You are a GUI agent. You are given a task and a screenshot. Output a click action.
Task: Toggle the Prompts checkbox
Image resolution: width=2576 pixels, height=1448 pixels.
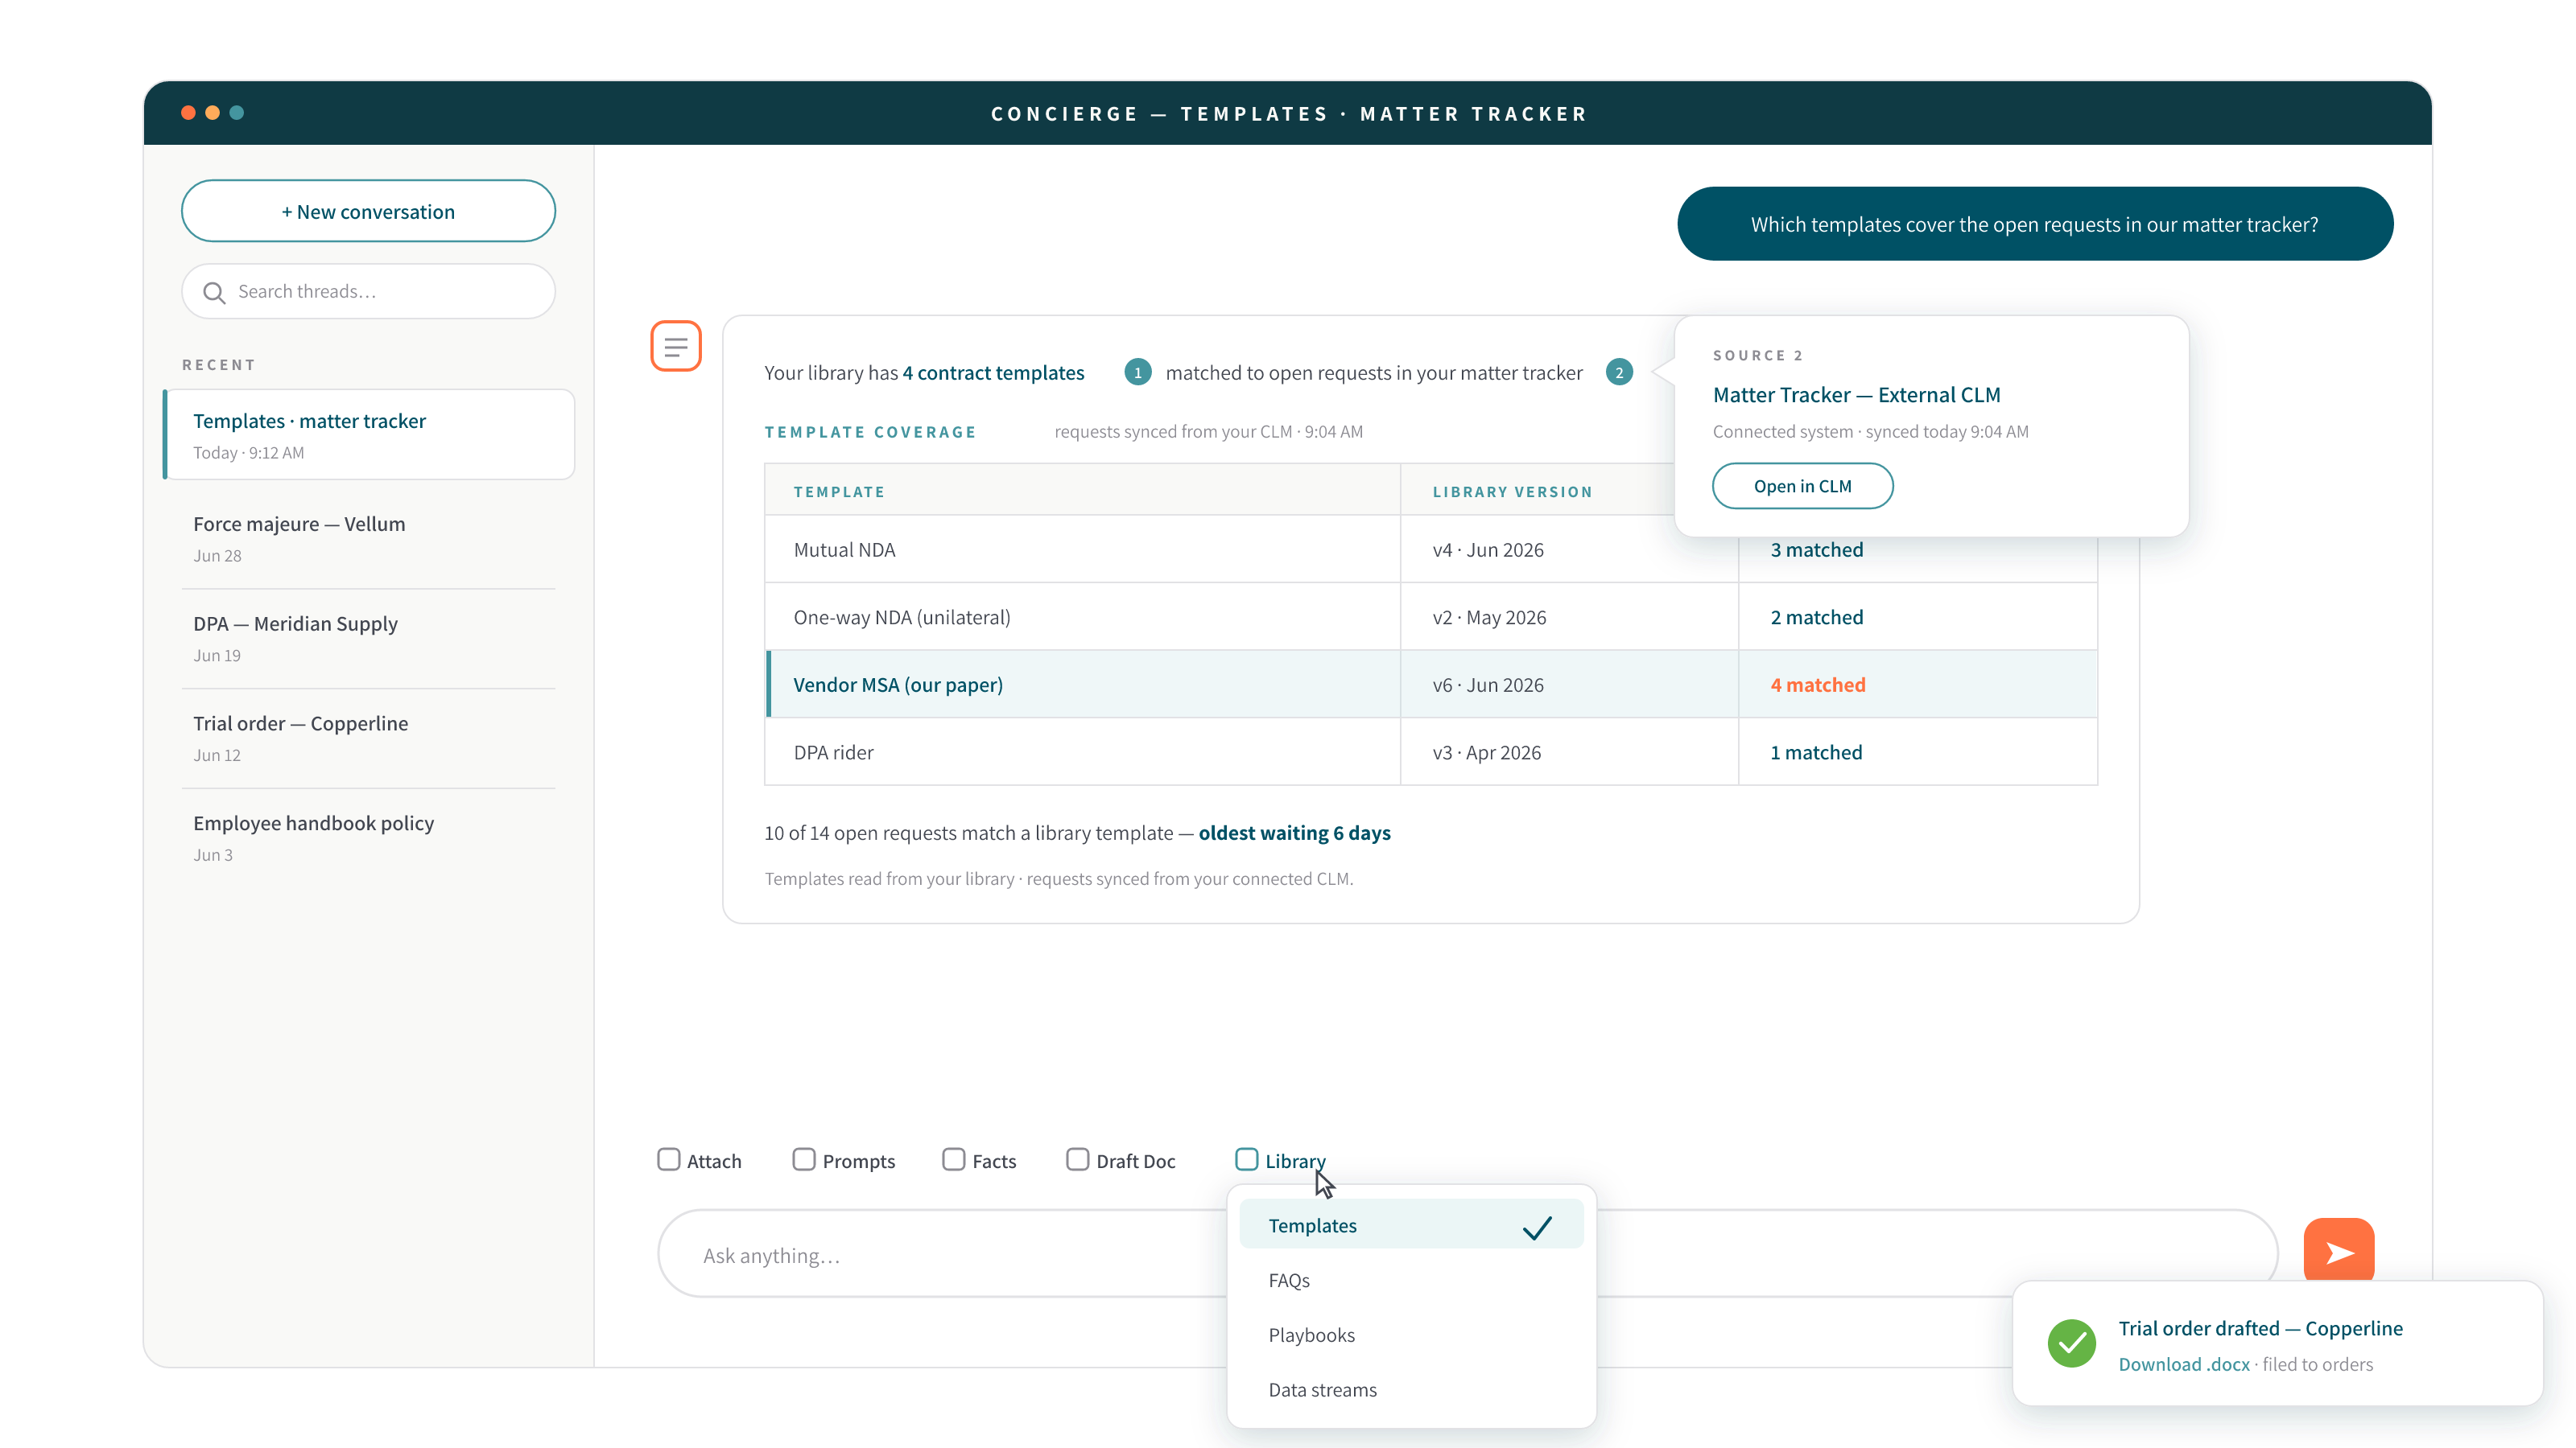click(804, 1159)
